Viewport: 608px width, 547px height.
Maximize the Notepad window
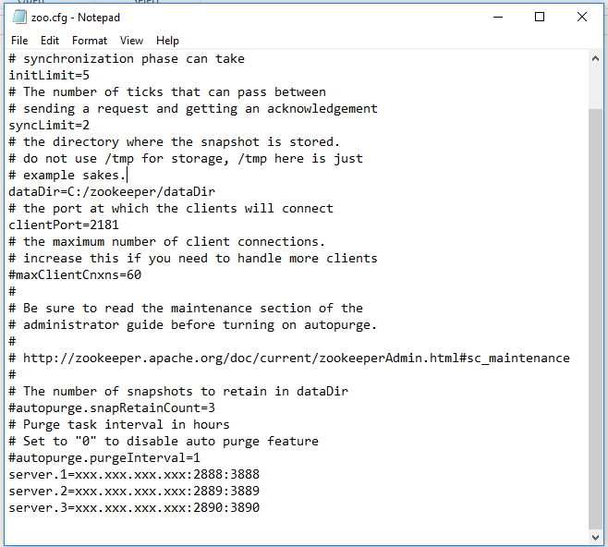coord(540,17)
